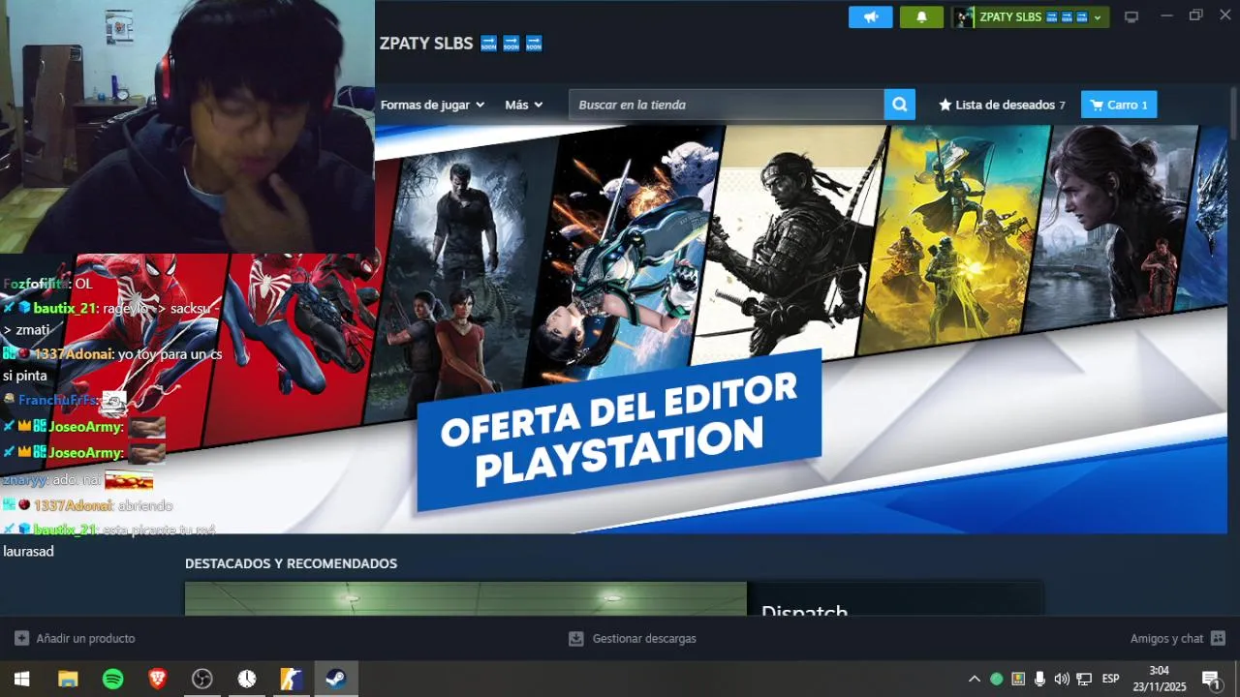Click the laurasad chat text
Screen dimensions: 1240x697
coord(28,552)
